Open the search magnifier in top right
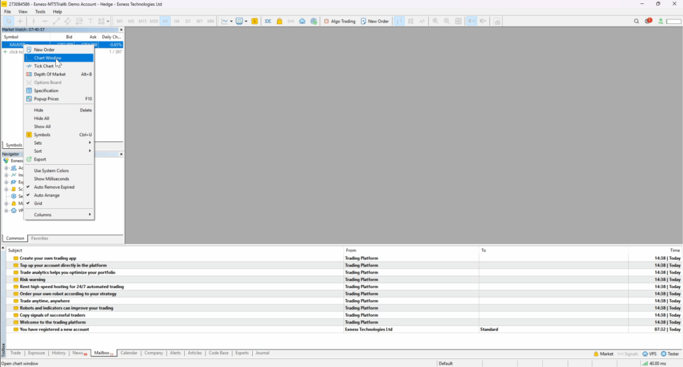 (x=636, y=21)
